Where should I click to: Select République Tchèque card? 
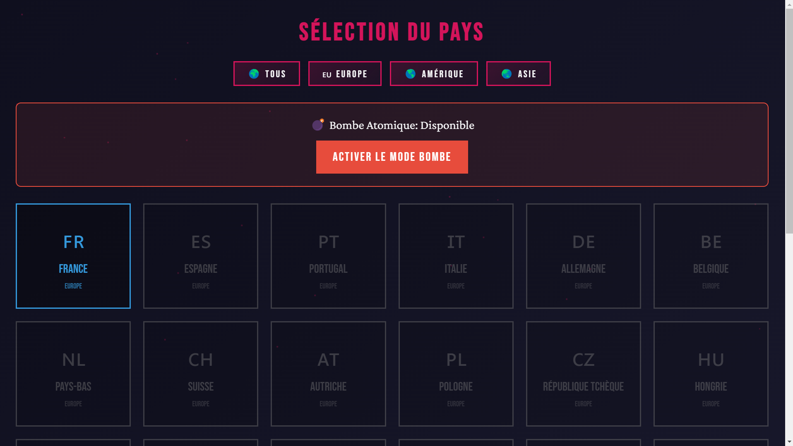click(x=583, y=374)
